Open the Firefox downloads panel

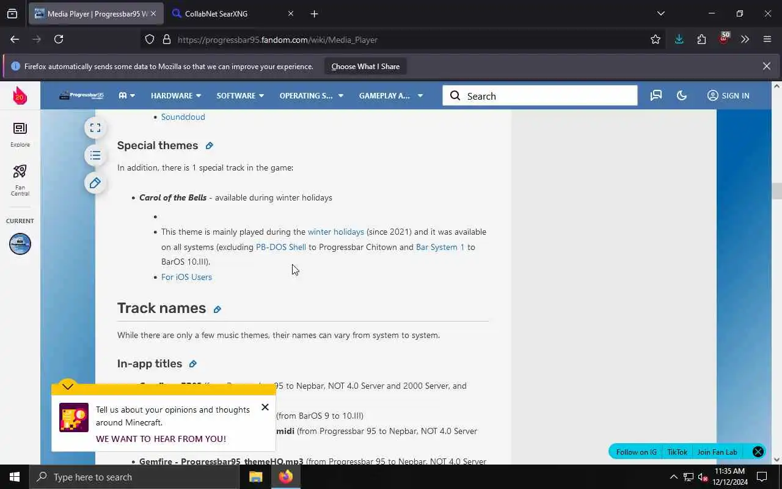click(x=679, y=39)
